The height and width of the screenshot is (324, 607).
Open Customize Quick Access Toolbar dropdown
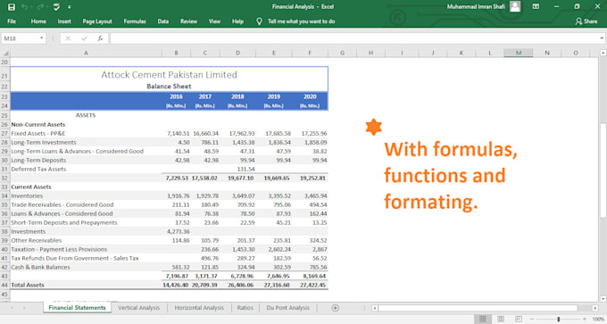pyautogui.click(x=70, y=7)
